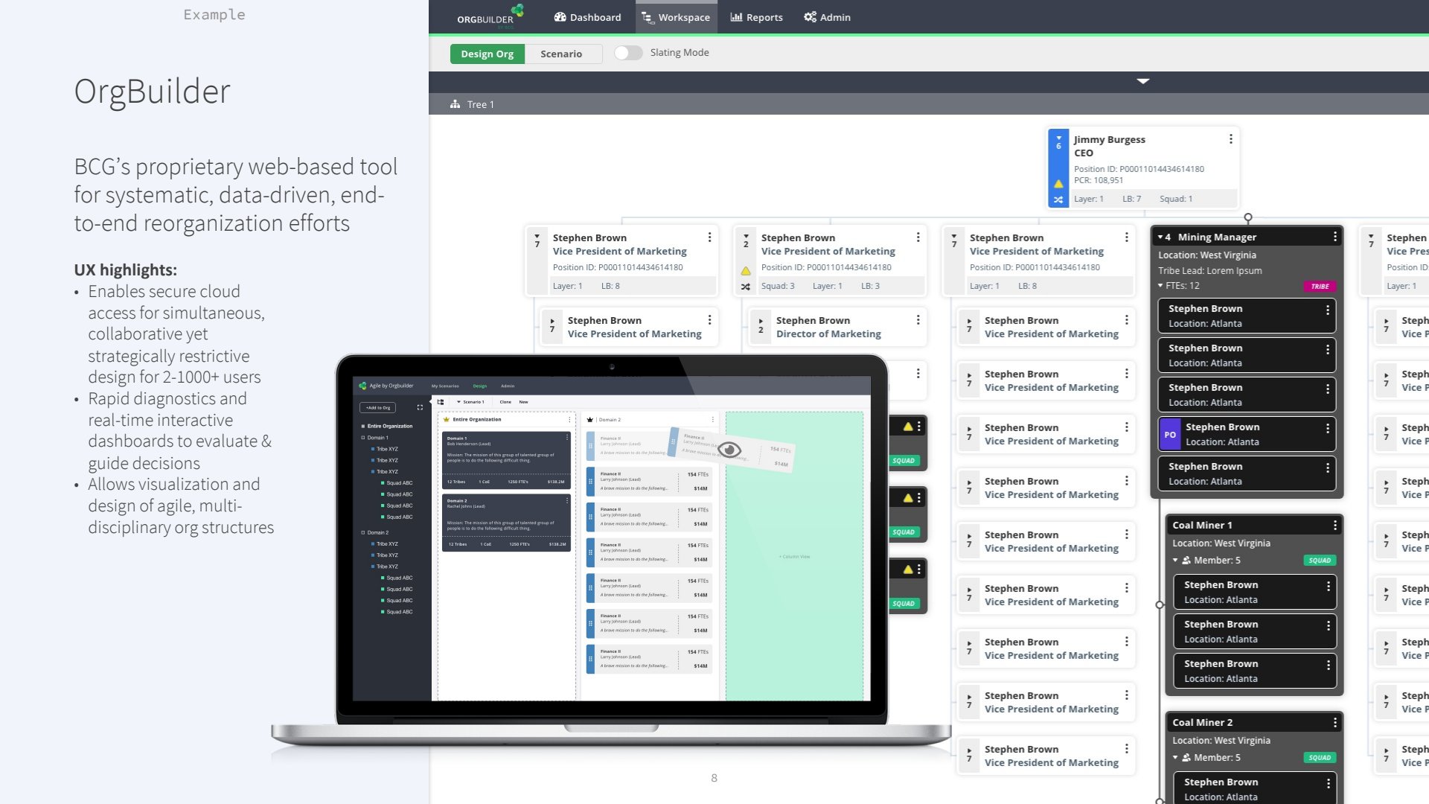Click shuffle icon on Jimmy Burgess card
Image resolution: width=1429 pixels, height=804 pixels.
1058,200
